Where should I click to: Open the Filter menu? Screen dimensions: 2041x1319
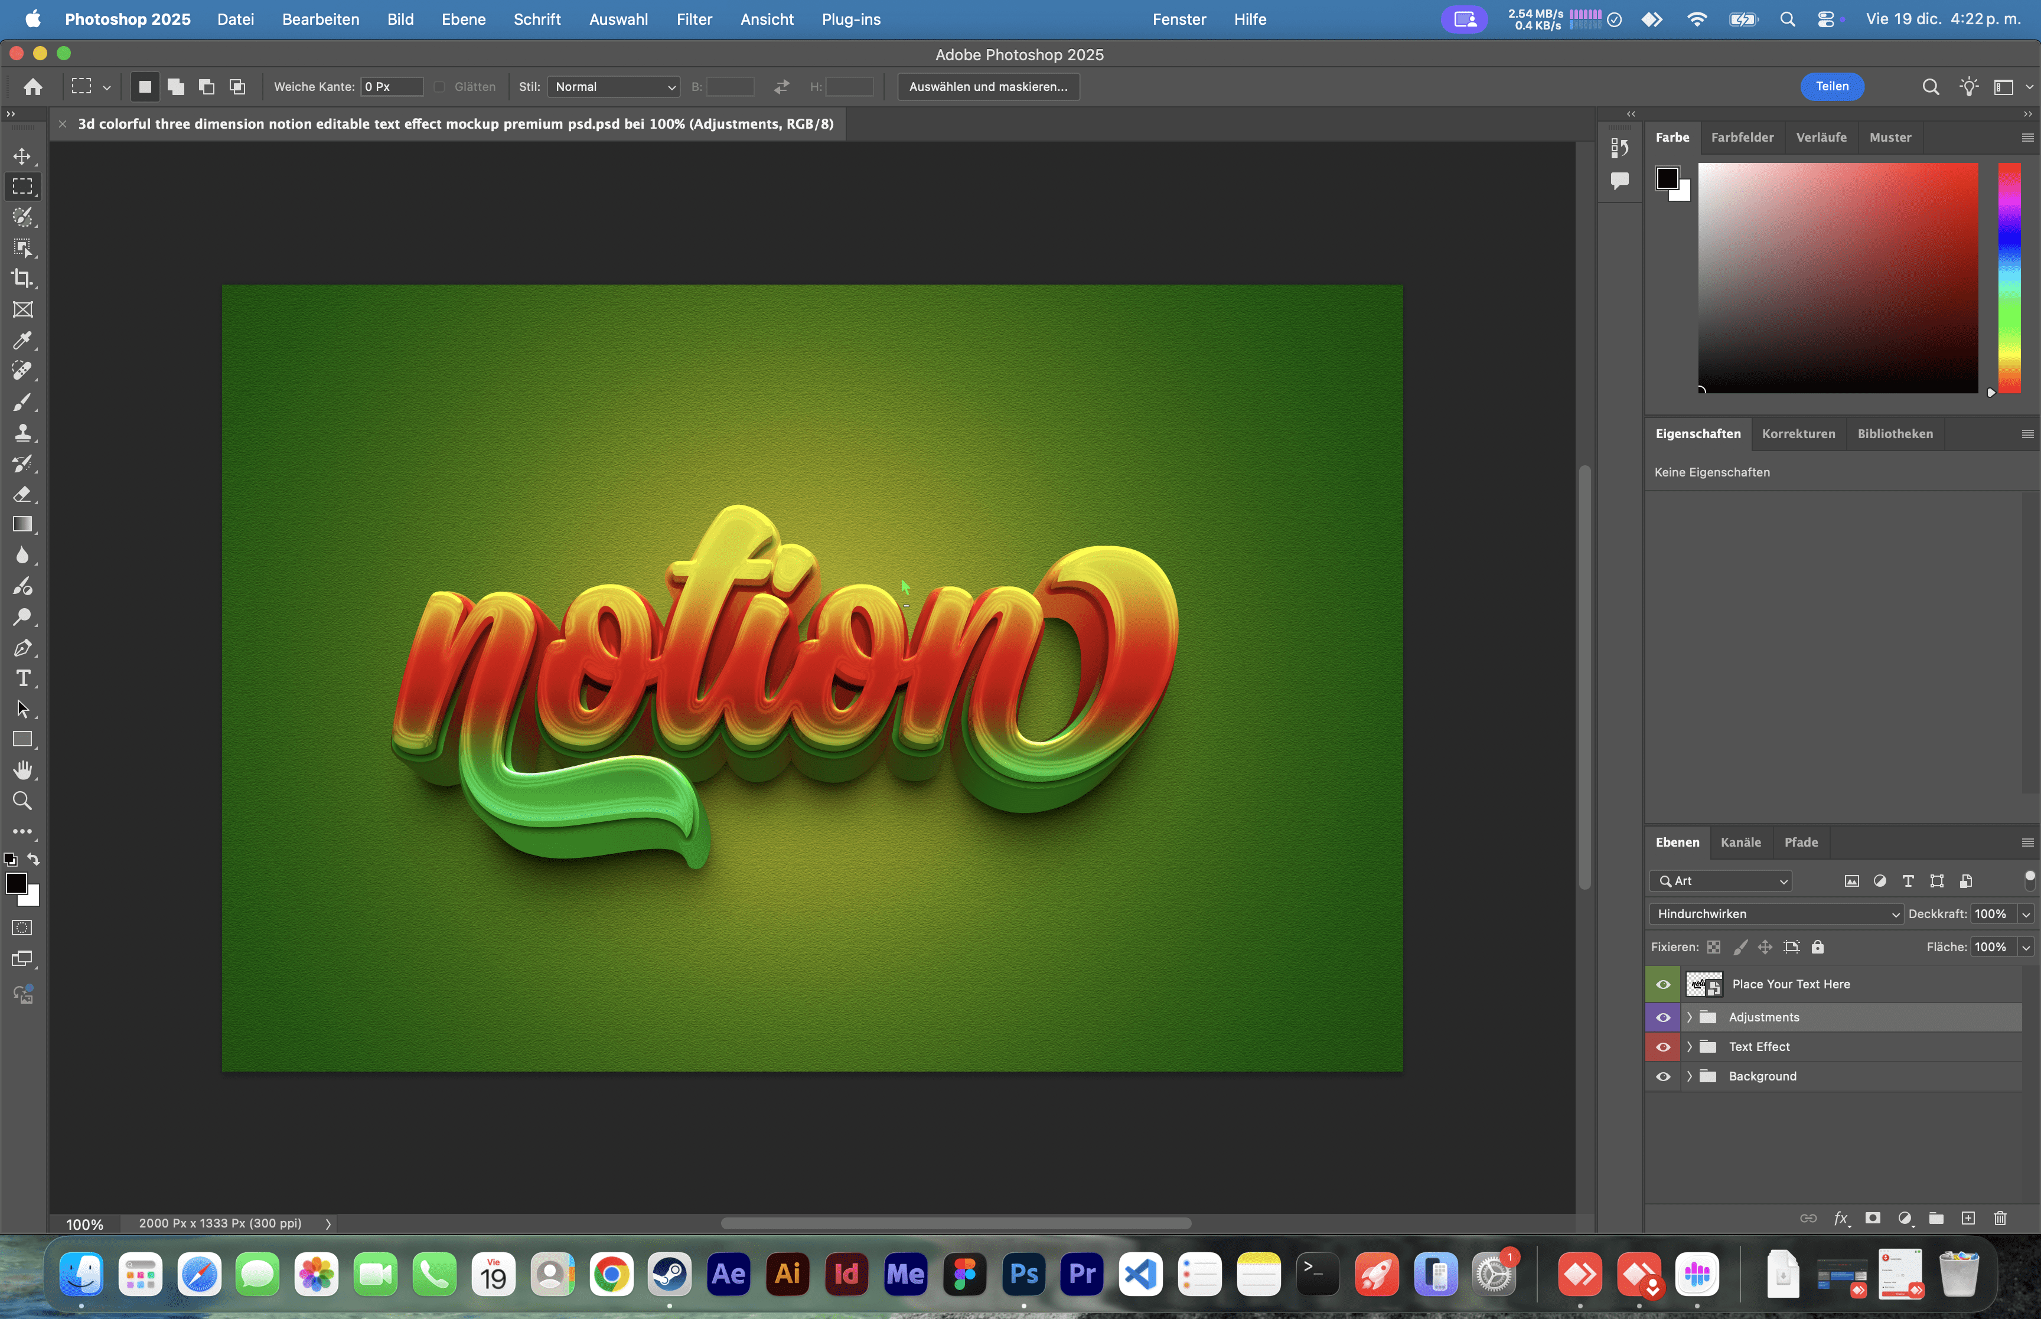[694, 19]
